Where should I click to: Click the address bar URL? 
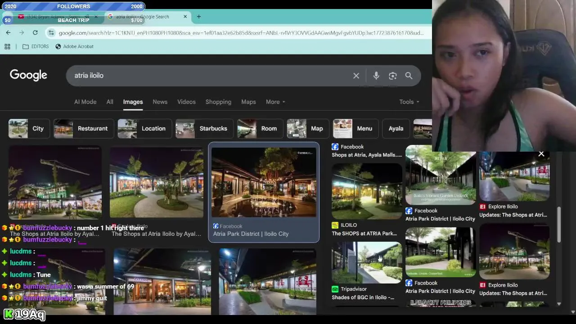[241, 32]
